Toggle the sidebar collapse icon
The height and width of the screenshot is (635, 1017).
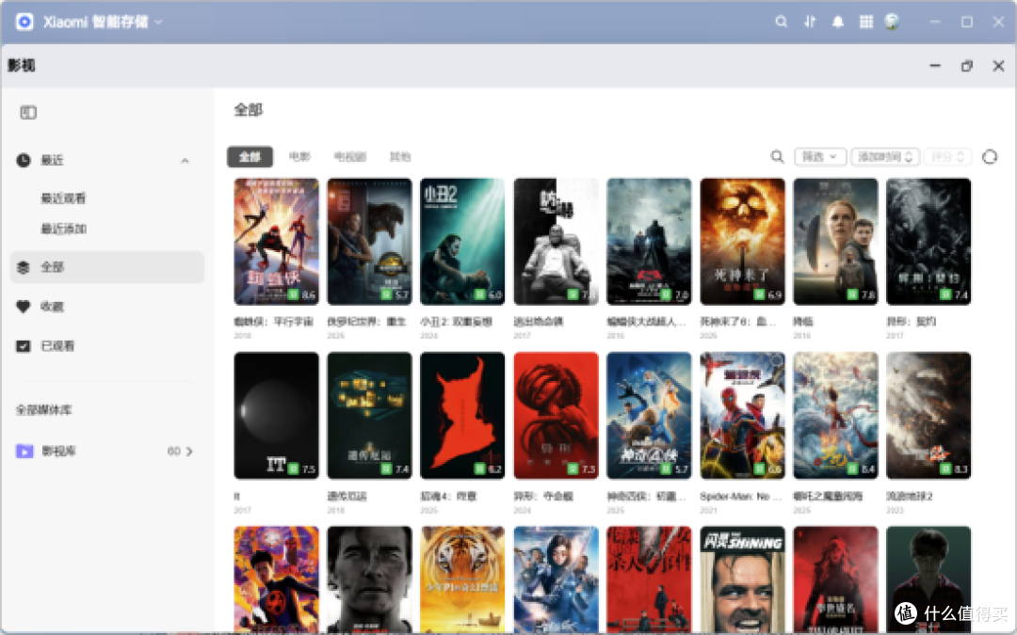tap(28, 112)
